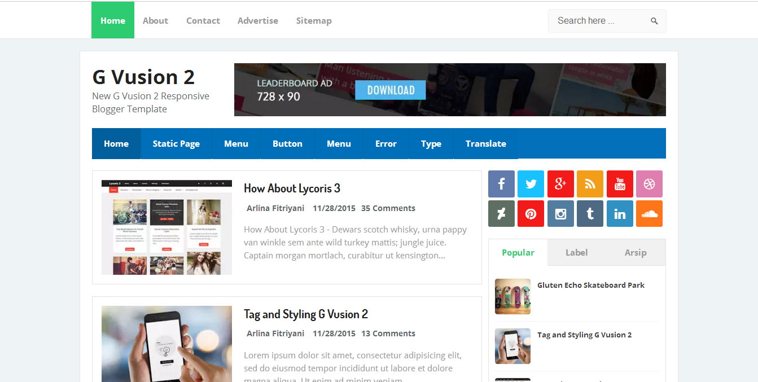The image size is (758, 382).
Task: Click the skateboards thumbnail in Popular list
Action: coord(512,296)
